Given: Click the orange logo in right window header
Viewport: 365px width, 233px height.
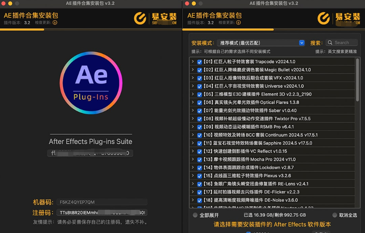Looking at the screenshot, I should pos(324,18).
